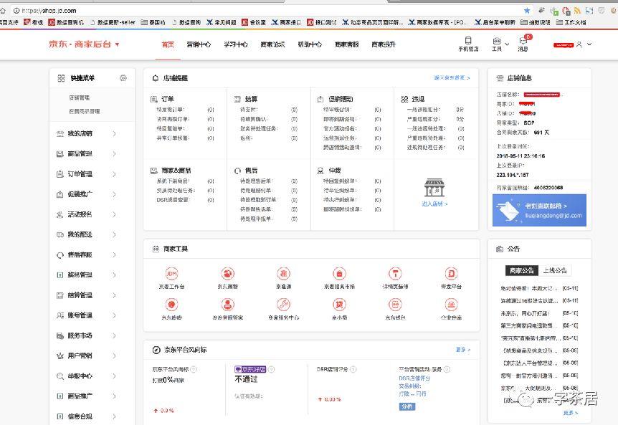Viewport: 618px width, 425px height.
Task: Open the 京麦工作台 JDM tool icon
Action: click(x=171, y=273)
